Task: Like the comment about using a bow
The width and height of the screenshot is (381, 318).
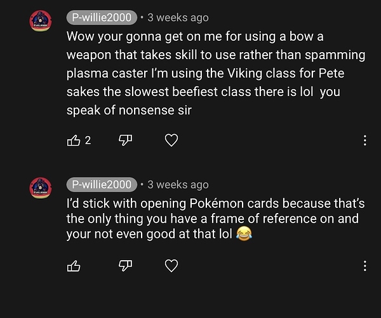Action: (x=74, y=140)
